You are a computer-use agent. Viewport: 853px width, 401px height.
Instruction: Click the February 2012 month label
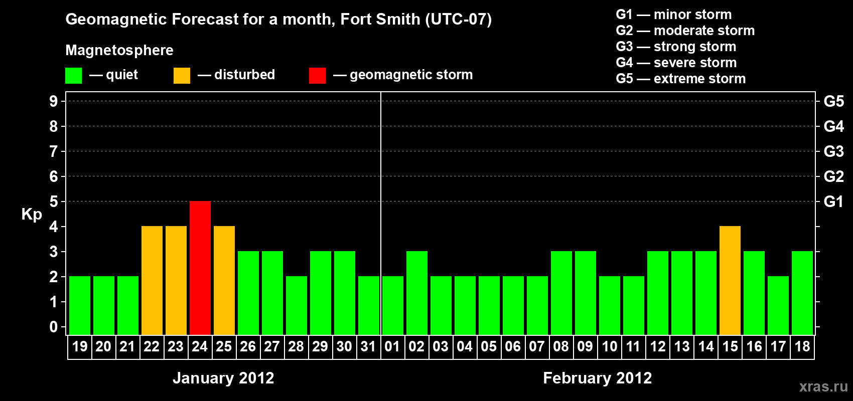click(598, 378)
